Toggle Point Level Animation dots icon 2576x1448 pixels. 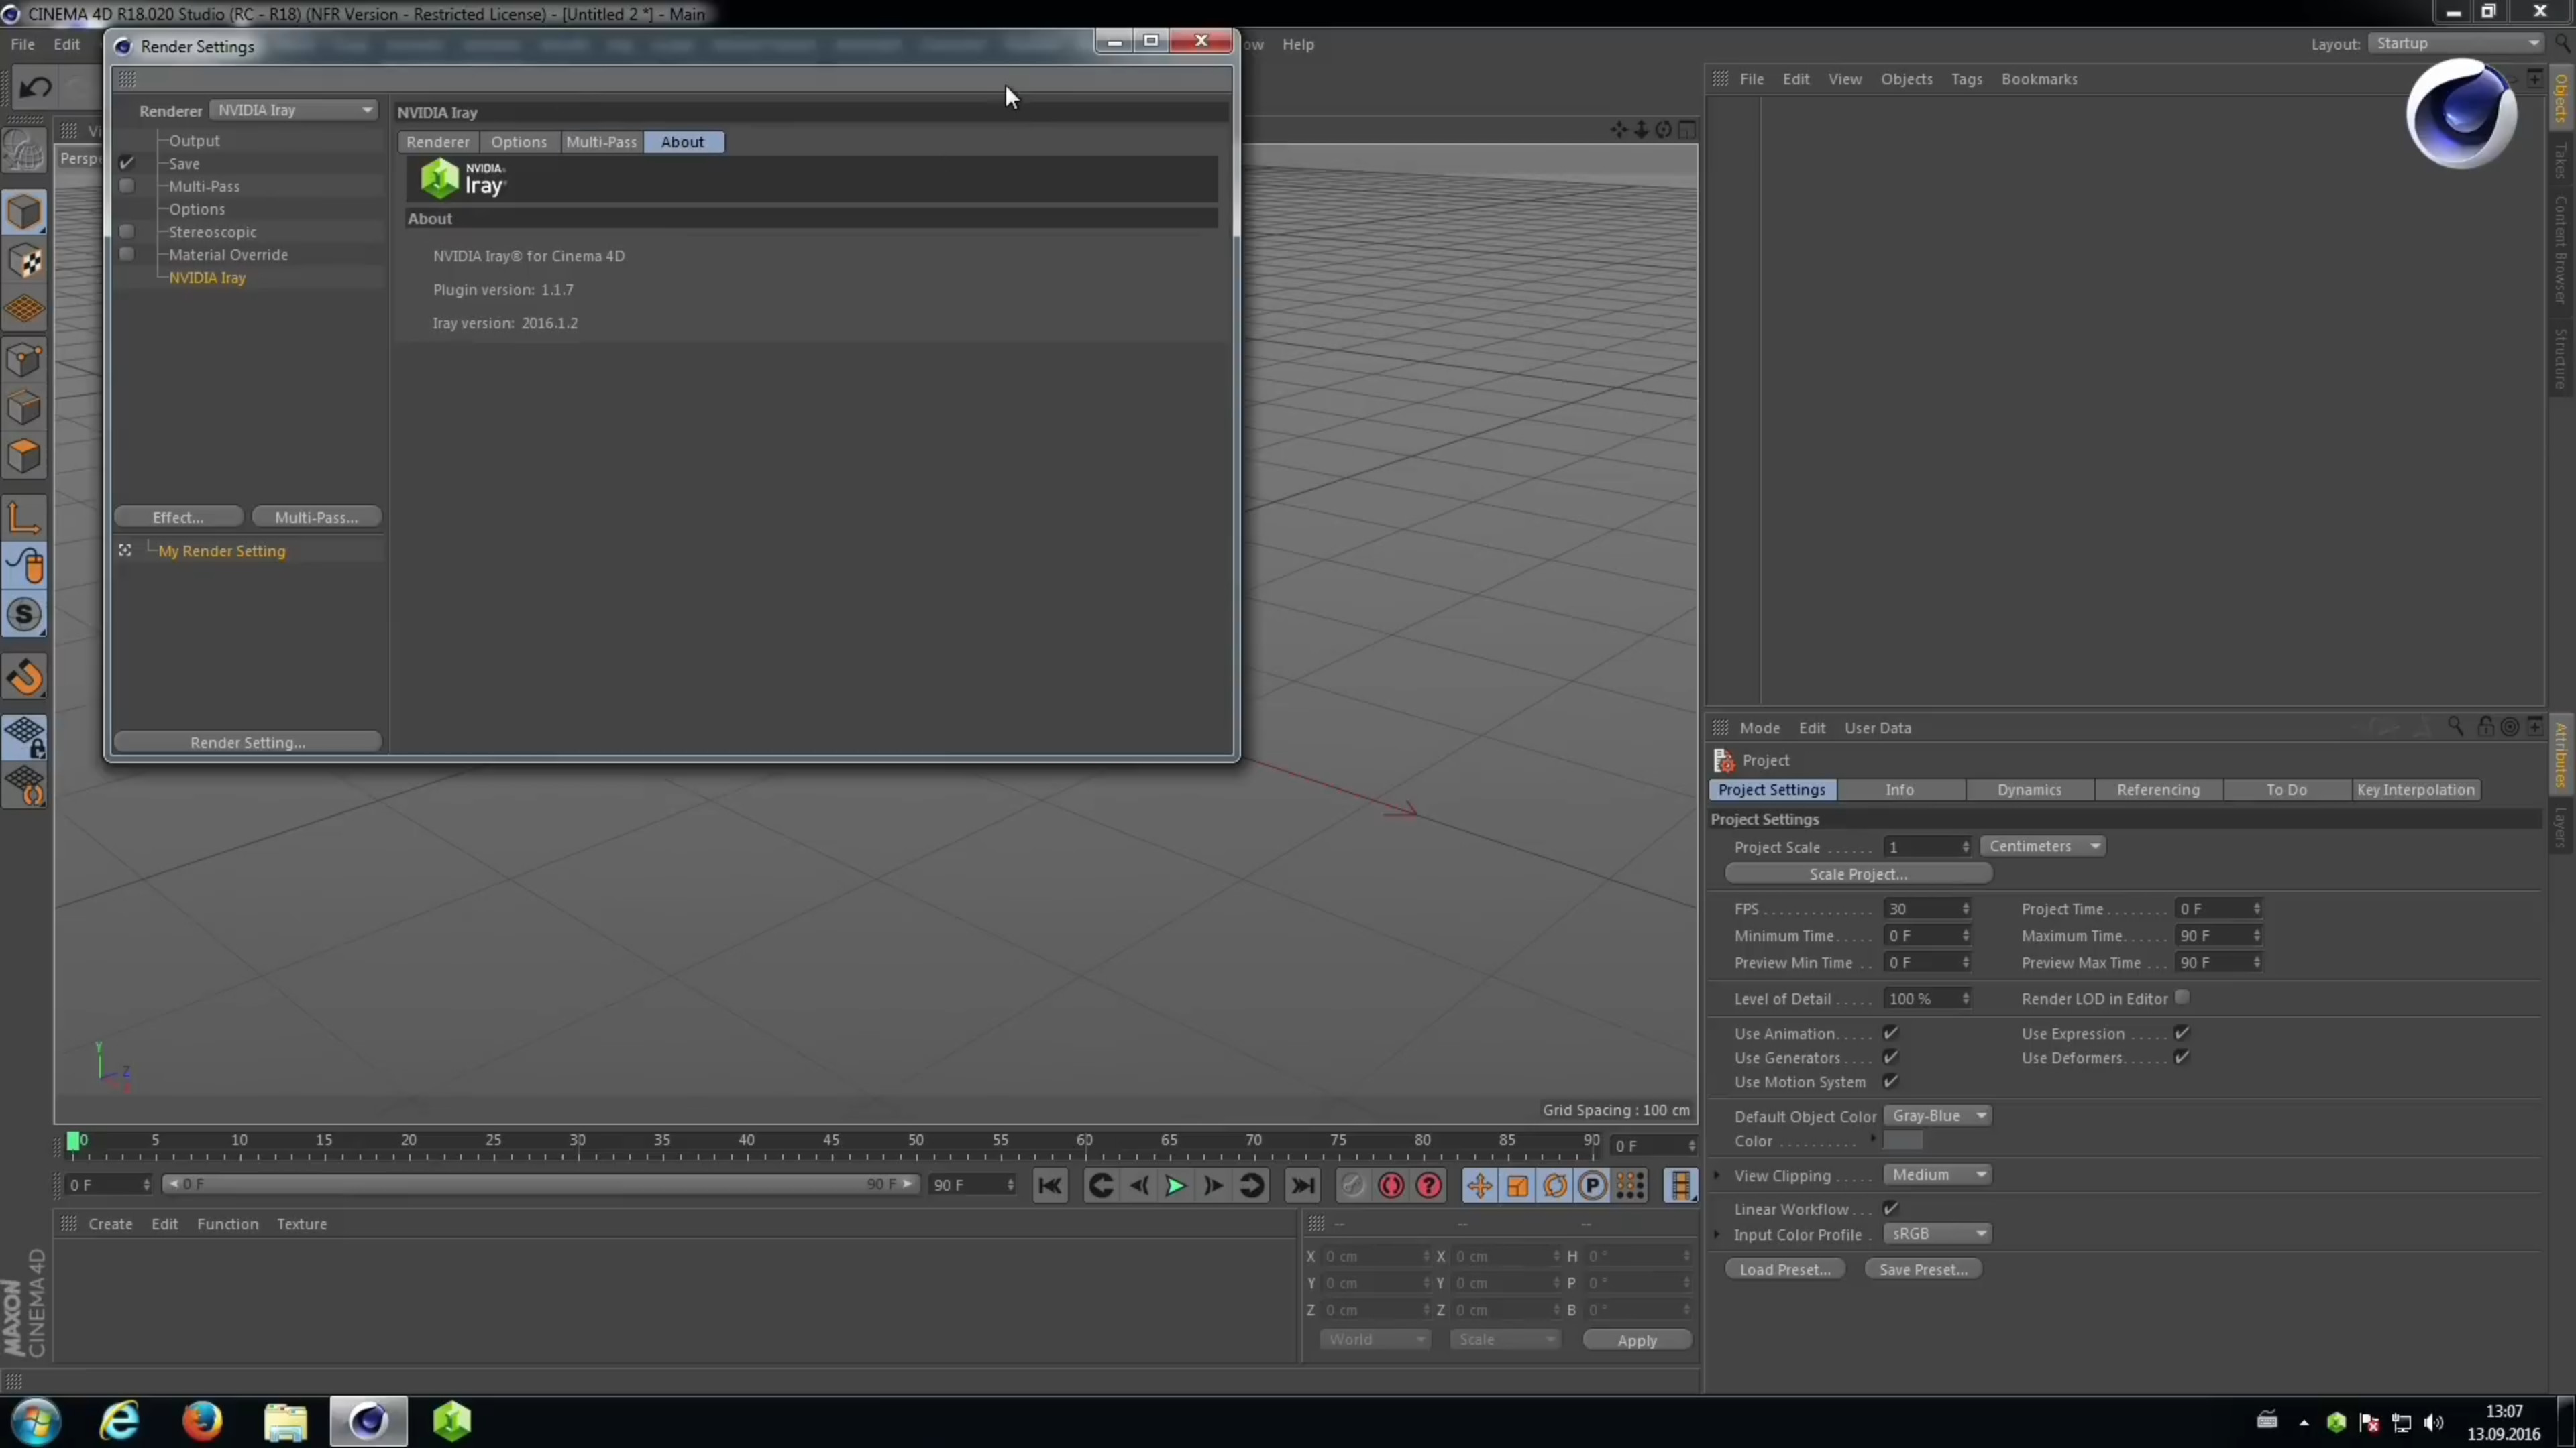tap(1631, 1185)
